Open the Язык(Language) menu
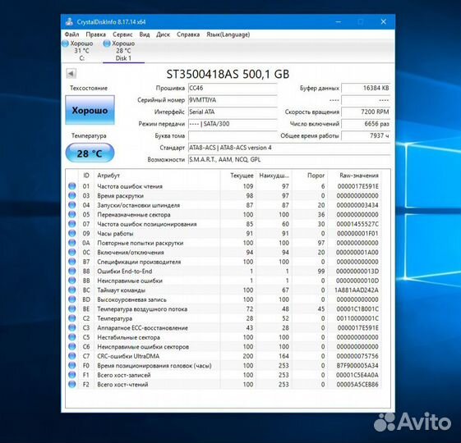461x443 pixels. pyautogui.click(x=228, y=34)
